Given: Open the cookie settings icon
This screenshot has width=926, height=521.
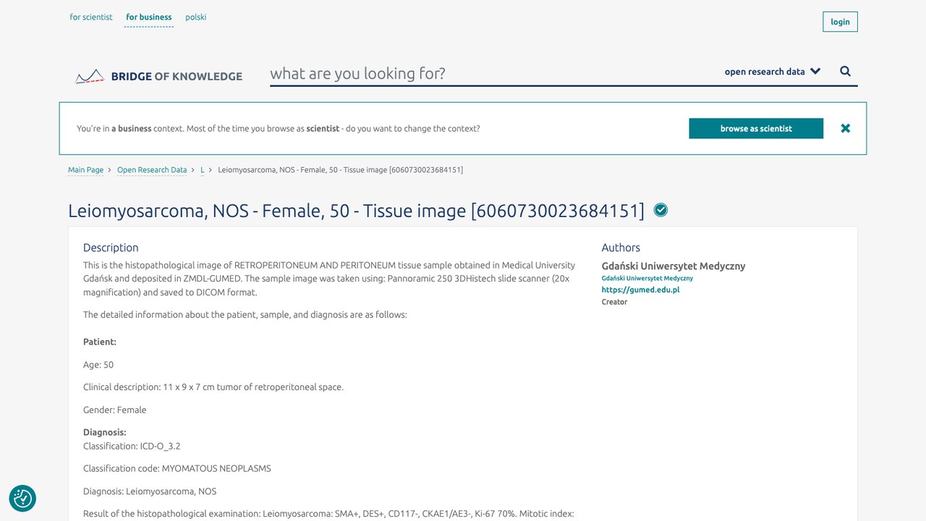Looking at the screenshot, I should 22,498.
